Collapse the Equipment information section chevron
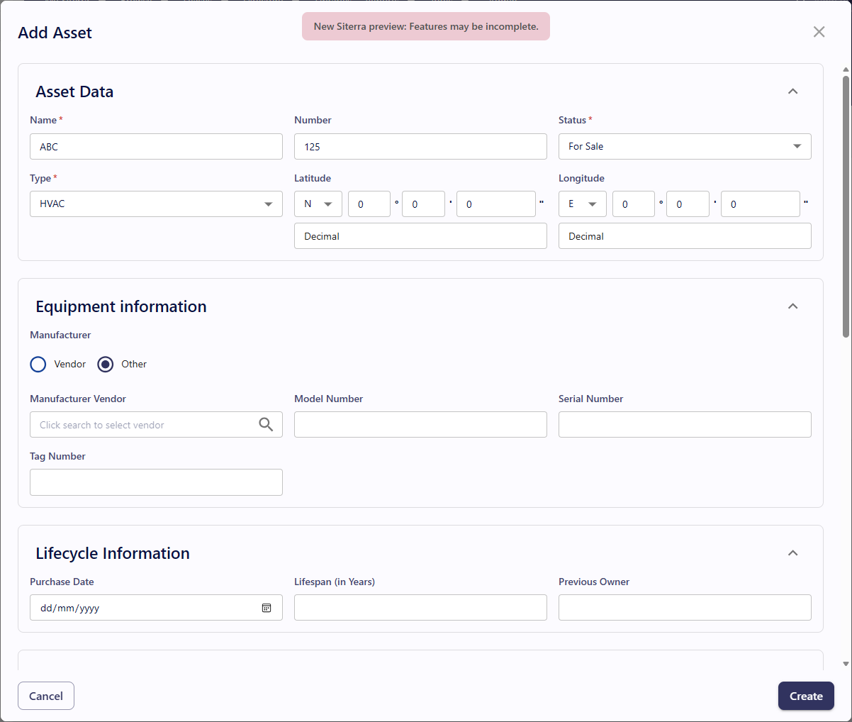Image resolution: width=852 pixels, height=722 pixels. click(793, 306)
